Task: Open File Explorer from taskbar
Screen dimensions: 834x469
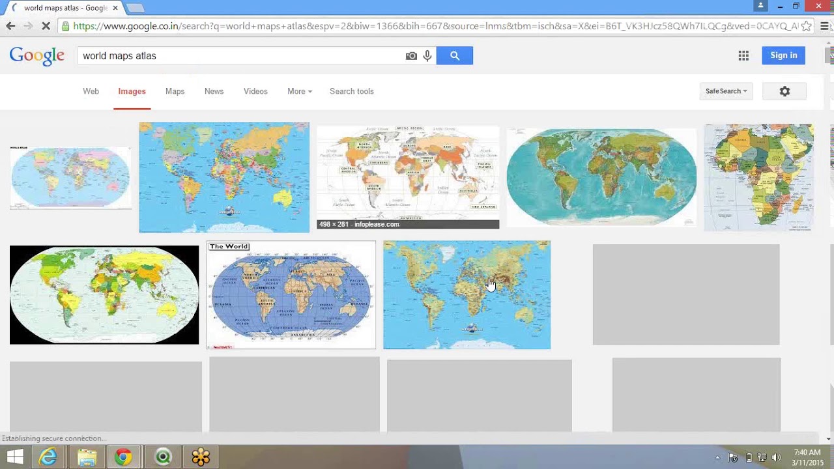Action: coord(87,457)
